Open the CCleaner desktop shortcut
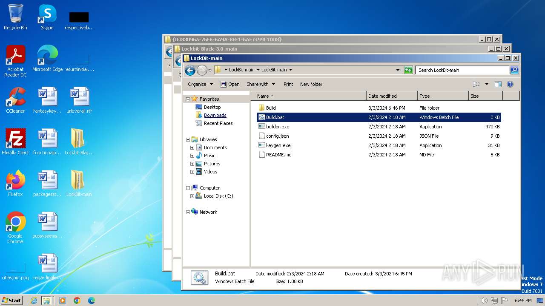This screenshot has width=545, height=306. pos(15,100)
